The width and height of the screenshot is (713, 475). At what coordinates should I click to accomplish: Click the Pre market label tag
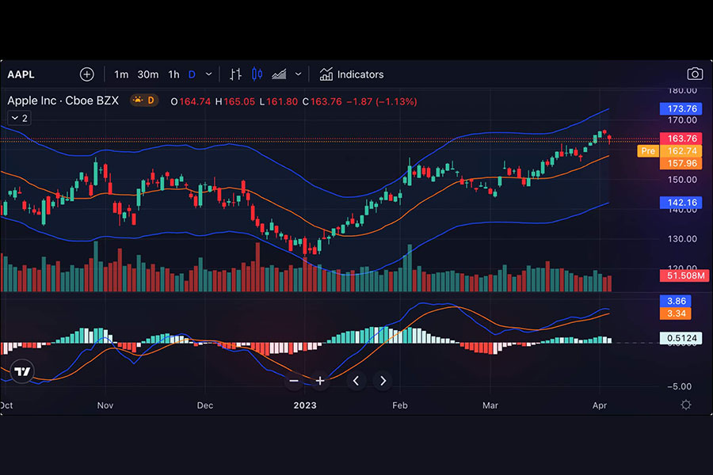648,151
